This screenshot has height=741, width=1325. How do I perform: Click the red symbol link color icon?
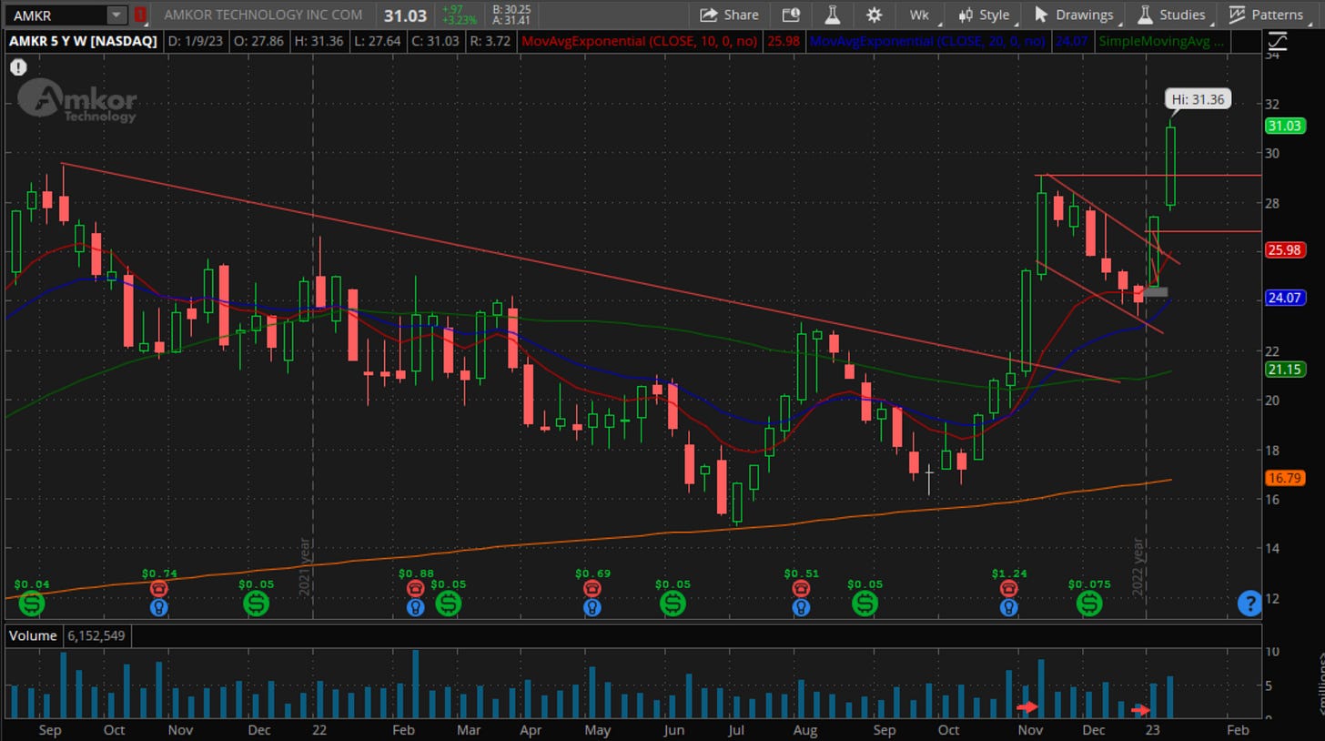[x=141, y=15]
